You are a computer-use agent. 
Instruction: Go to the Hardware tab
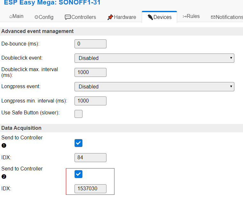tap(121, 17)
